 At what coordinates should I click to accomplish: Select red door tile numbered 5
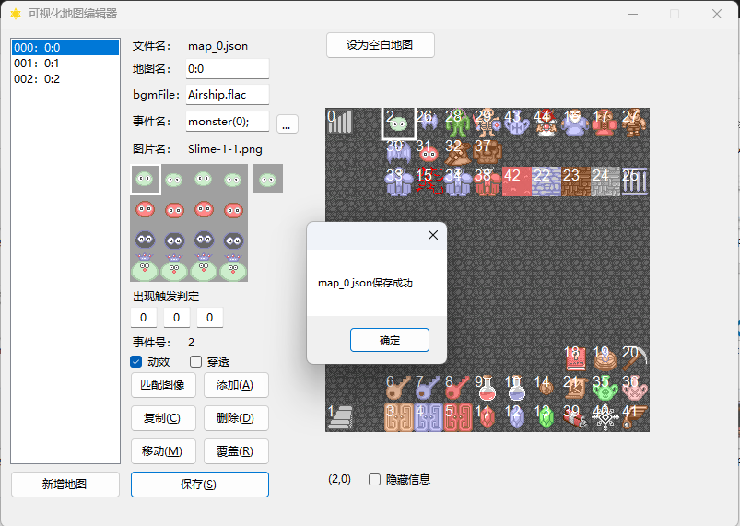coord(458,417)
